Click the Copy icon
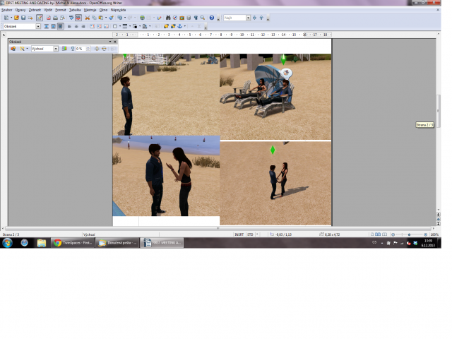 (x=94, y=18)
